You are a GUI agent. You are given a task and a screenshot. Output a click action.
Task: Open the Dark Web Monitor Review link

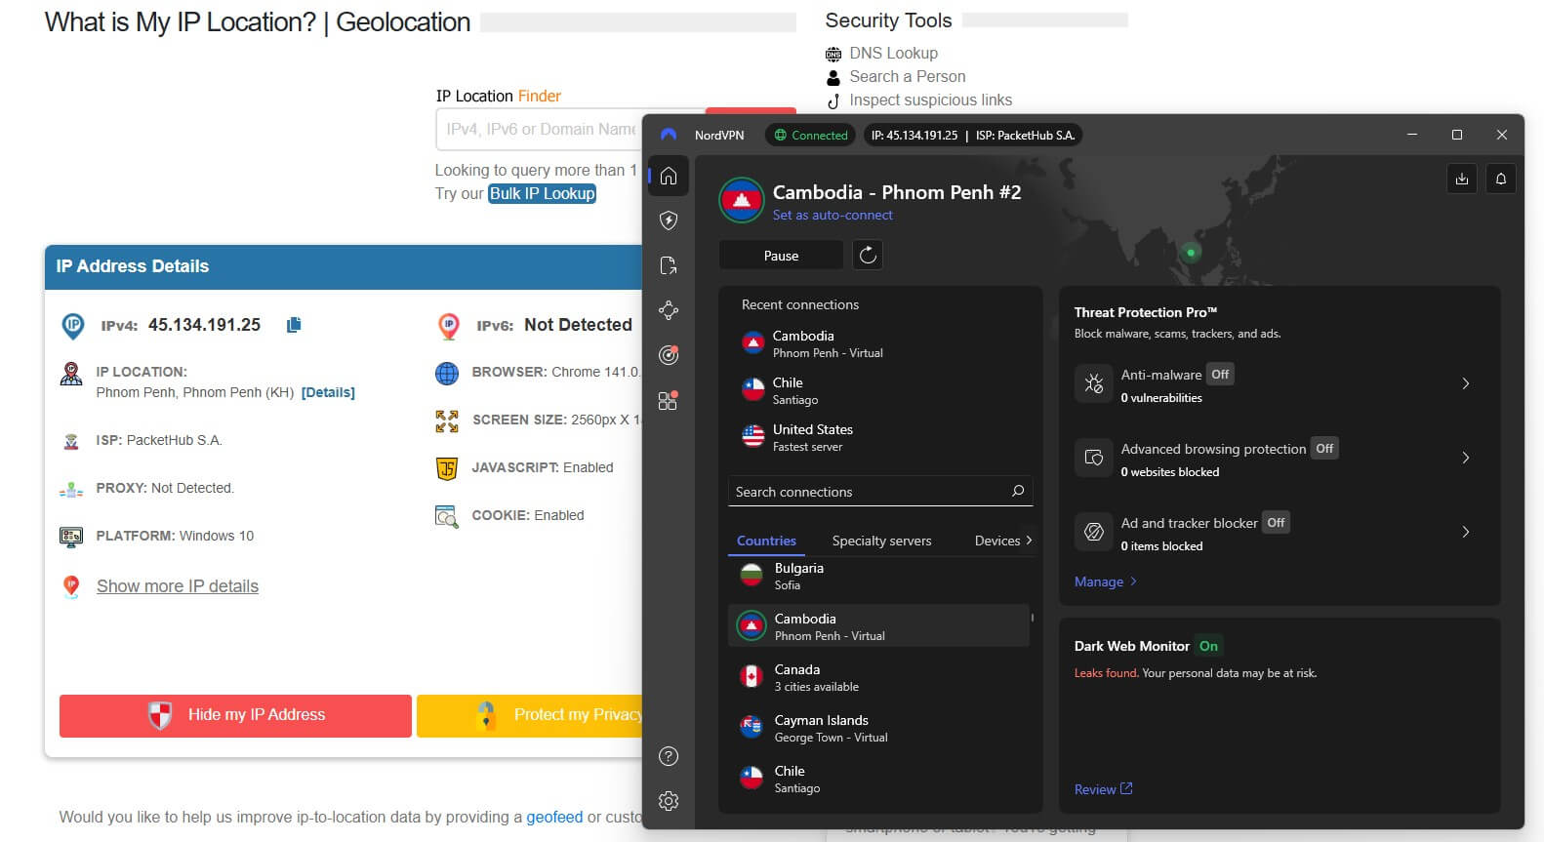click(x=1103, y=789)
